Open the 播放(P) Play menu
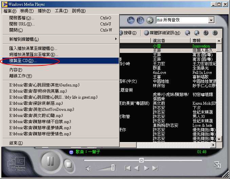Image resolution: width=230 pixels, height=179 pixels. tap(44, 11)
